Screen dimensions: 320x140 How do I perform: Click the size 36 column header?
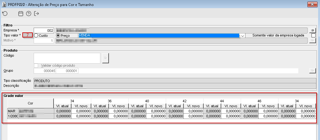(x=110, y=101)
